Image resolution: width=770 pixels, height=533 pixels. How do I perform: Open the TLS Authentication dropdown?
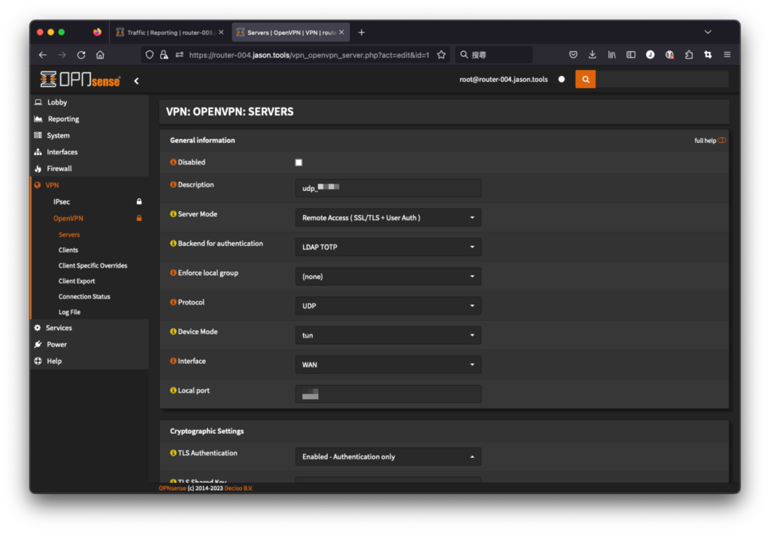click(x=388, y=456)
